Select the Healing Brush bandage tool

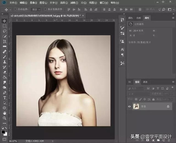pos(4,52)
